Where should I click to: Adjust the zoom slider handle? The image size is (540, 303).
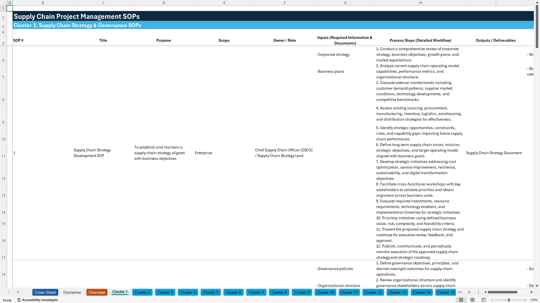[x=509, y=300]
